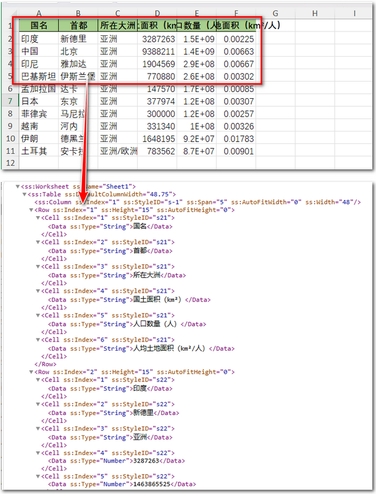Image resolution: width=376 pixels, height=494 pixels.
Task: Select row 7 header in the spreadsheet
Action: pos(10,101)
